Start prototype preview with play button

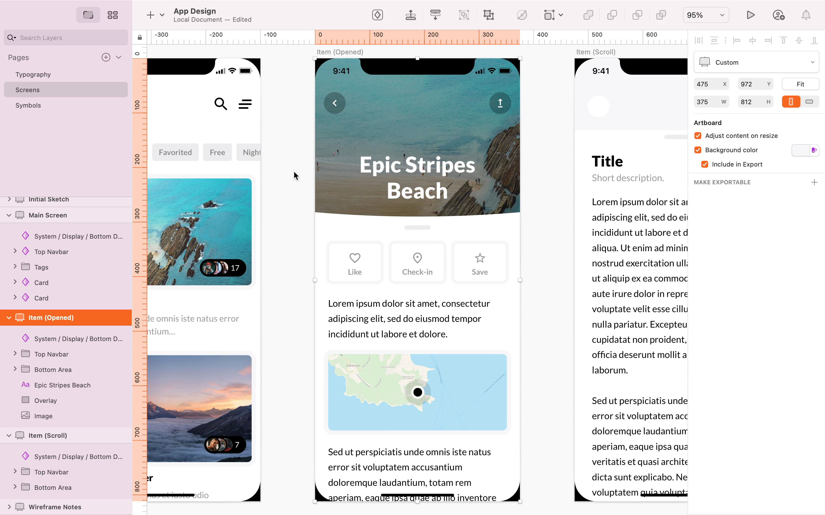point(750,15)
